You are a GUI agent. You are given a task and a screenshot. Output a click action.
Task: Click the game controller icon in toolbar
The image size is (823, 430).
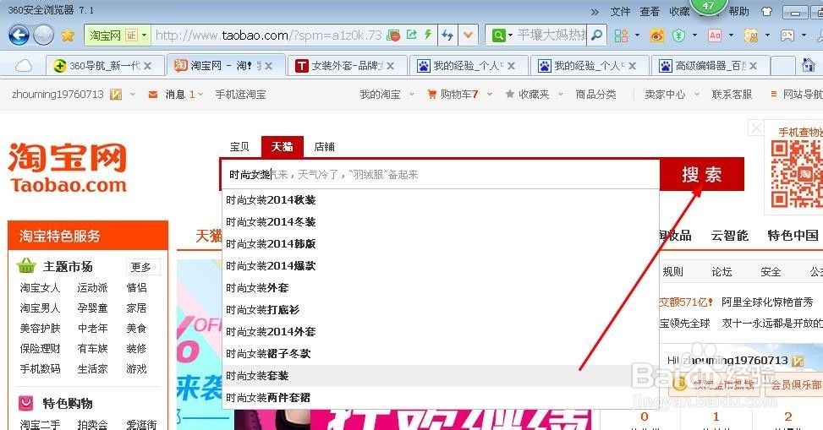pos(787,35)
